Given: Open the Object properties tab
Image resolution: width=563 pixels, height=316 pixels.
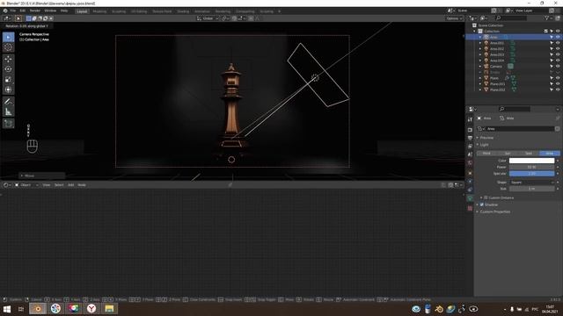Looking at the screenshot, I should 470,173.
